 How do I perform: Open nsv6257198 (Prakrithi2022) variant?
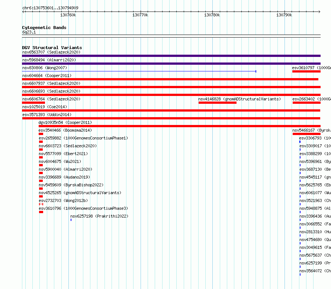coord(99,216)
